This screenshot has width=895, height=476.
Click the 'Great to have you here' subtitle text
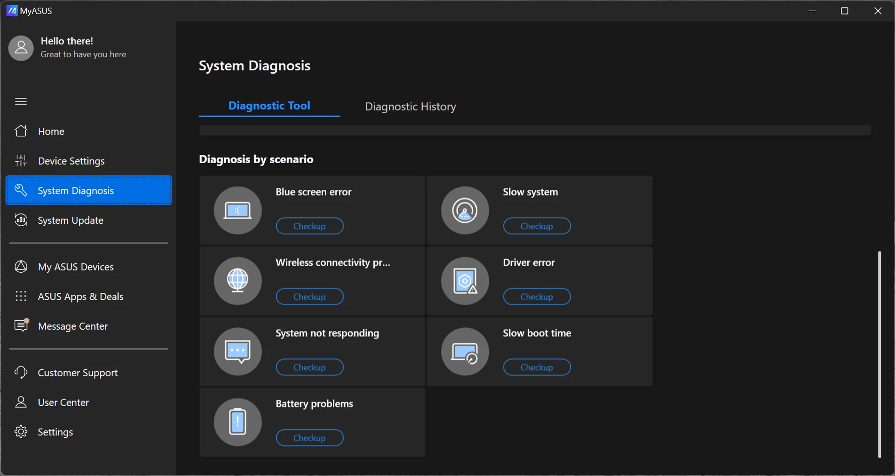click(83, 55)
